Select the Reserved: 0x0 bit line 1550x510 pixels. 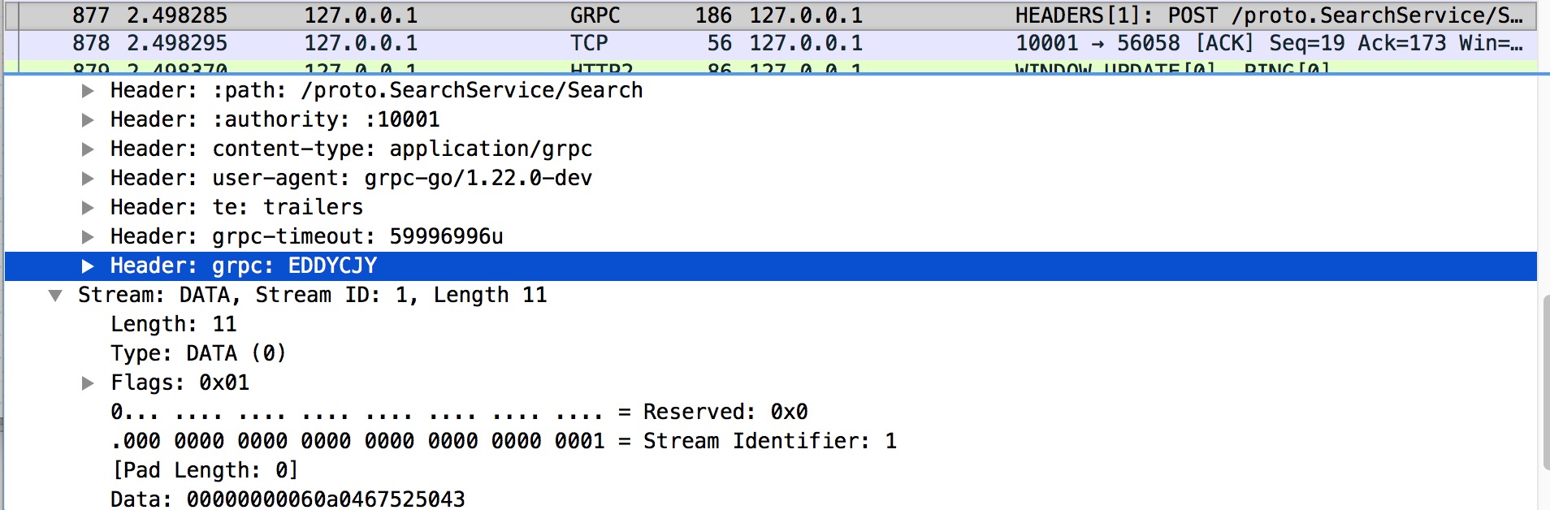(459, 413)
